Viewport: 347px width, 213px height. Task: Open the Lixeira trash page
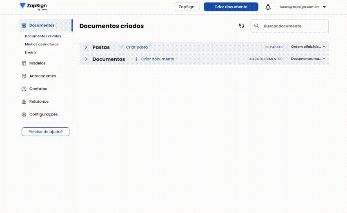(30, 52)
